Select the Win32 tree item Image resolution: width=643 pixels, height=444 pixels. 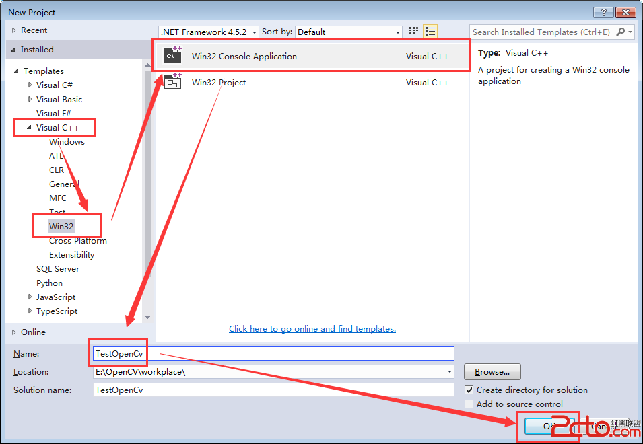coord(61,226)
